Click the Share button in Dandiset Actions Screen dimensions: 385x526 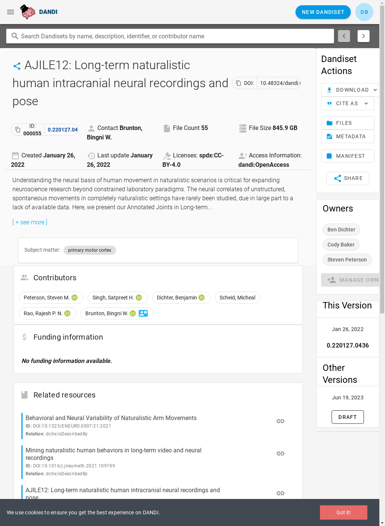tap(348, 178)
